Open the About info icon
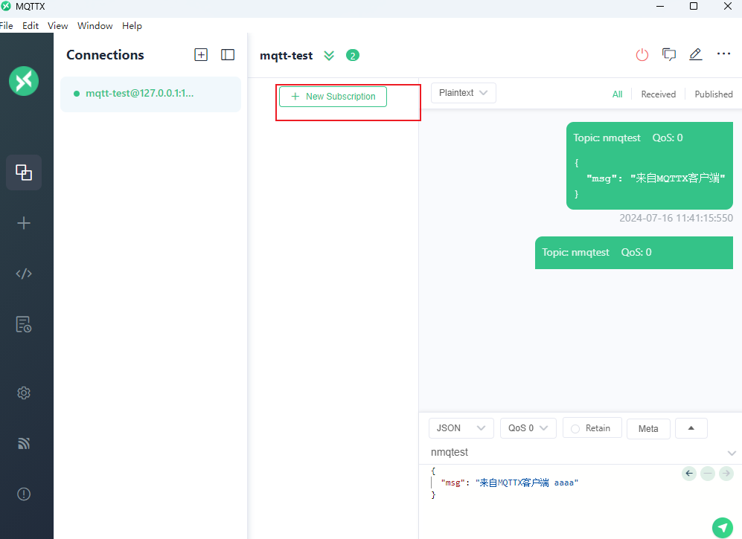This screenshot has height=539, width=742. (x=24, y=494)
